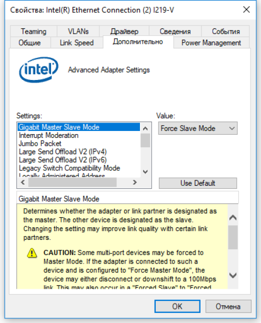Switch to the Link Speed tab
The width and height of the screenshot is (261, 323).
coord(77,43)
